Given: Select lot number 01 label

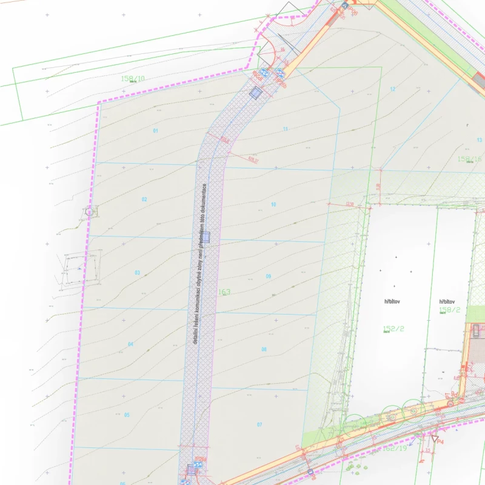Looking at the screenshot, I should (x=156, y=131).
